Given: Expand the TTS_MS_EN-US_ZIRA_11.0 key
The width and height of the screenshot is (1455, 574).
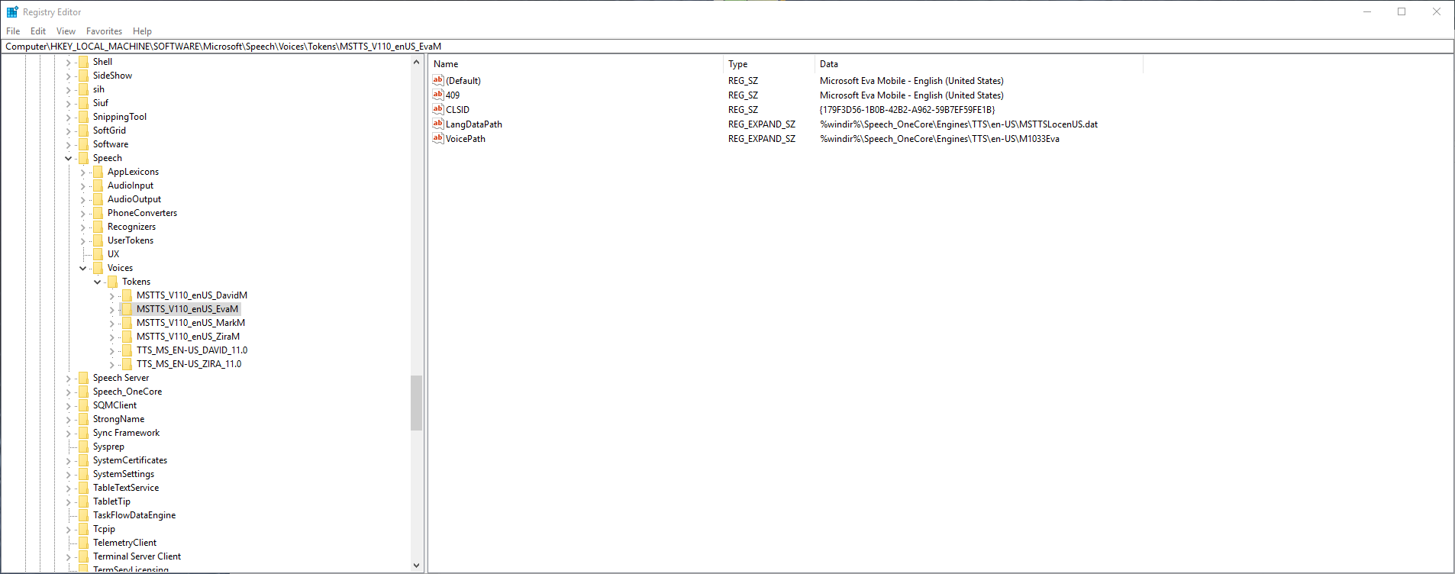Looking at the screenshot, I should pyautogui.click(x=111, y=364).
